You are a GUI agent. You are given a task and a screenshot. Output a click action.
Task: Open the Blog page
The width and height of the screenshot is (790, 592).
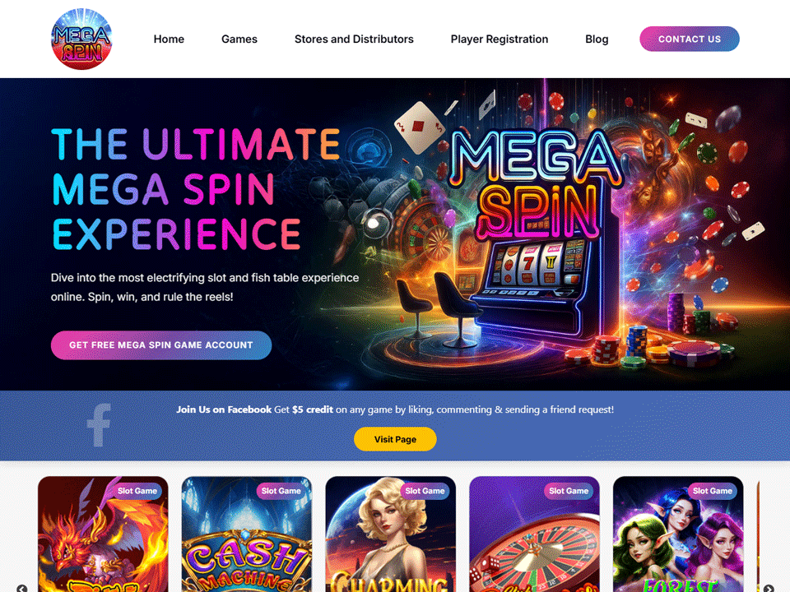597,39
